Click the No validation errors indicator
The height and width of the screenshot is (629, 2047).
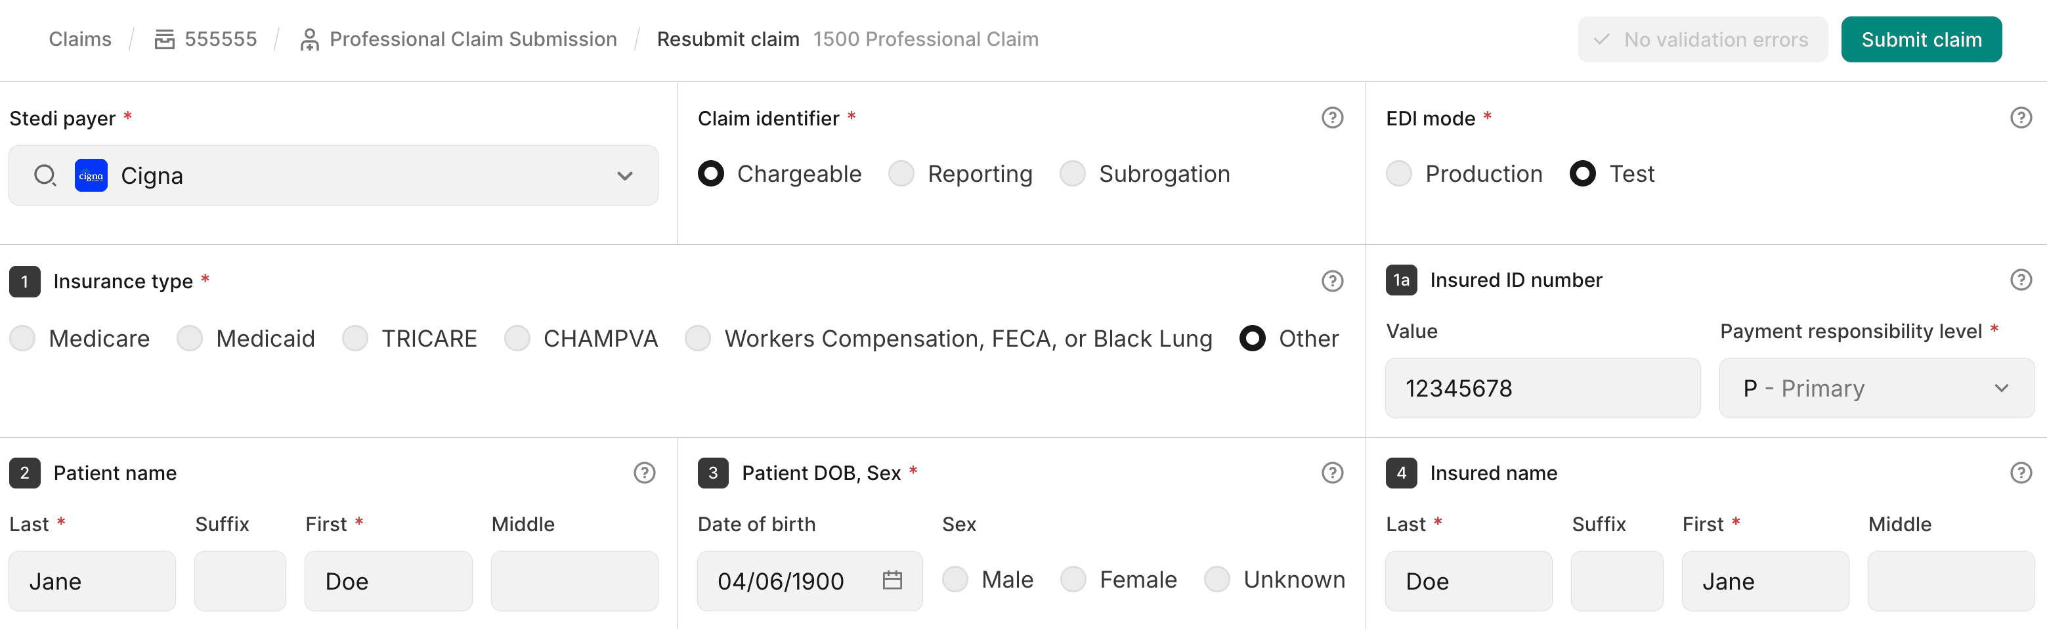point(1702,39)
